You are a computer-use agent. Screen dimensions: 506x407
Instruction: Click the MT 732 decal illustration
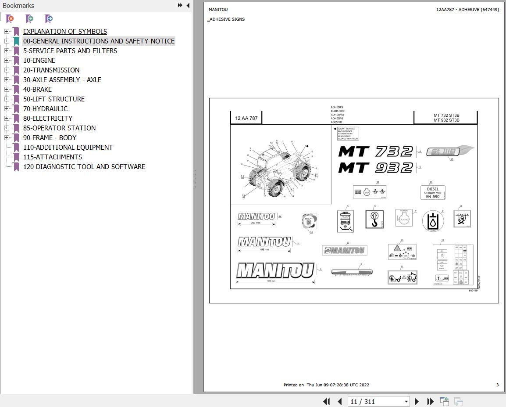point(376,151)
